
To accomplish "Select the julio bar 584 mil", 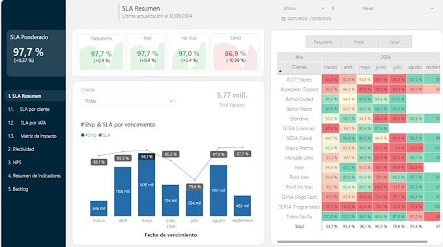I will (x=194, y=203).
